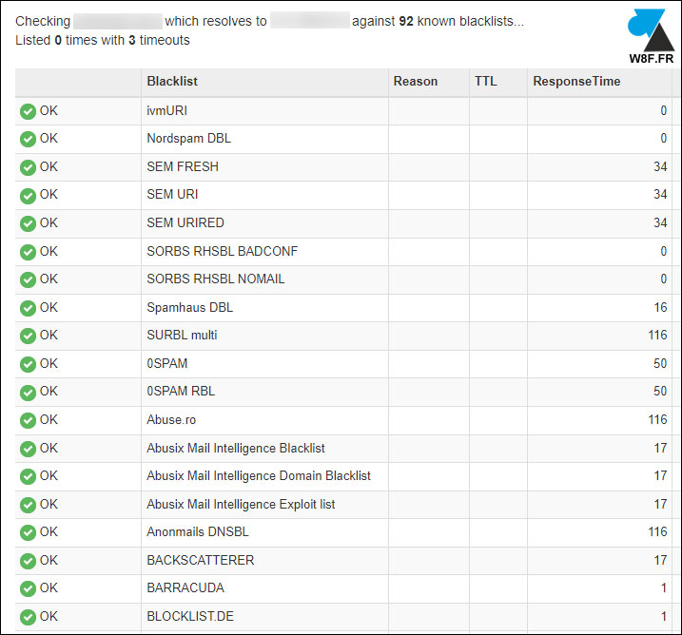Click the green check icon in SEM FRESH row
The width and height of the screenshot is (682, 635).
click(x=28, y=167)
